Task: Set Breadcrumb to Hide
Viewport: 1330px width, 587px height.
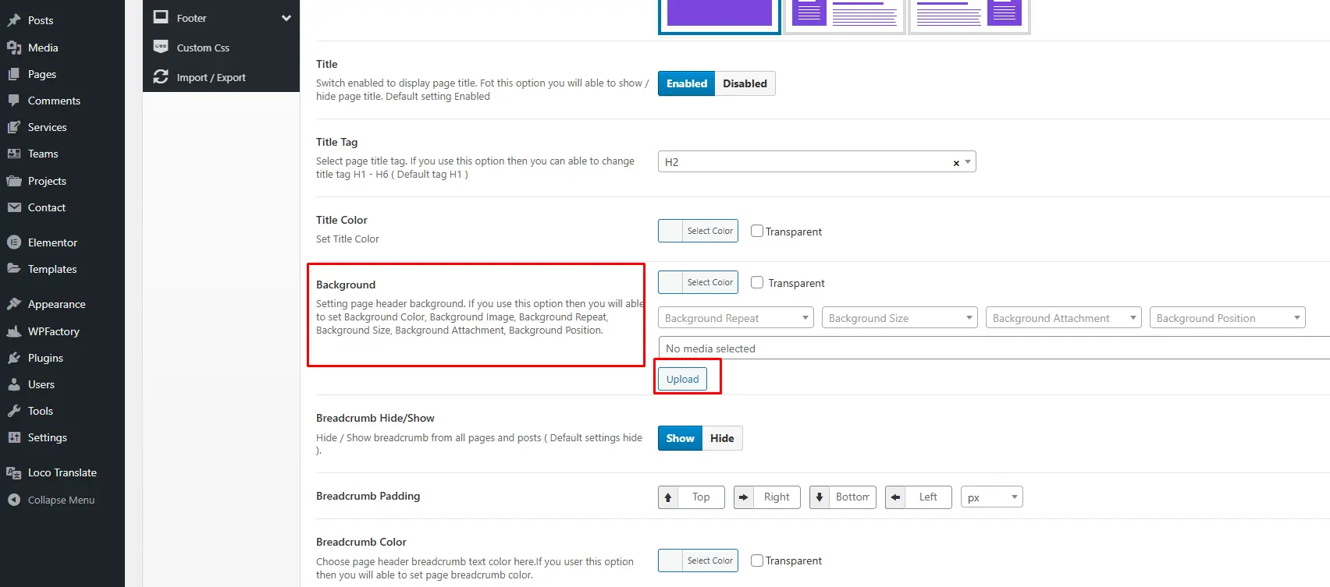Action: pos(722,438)
